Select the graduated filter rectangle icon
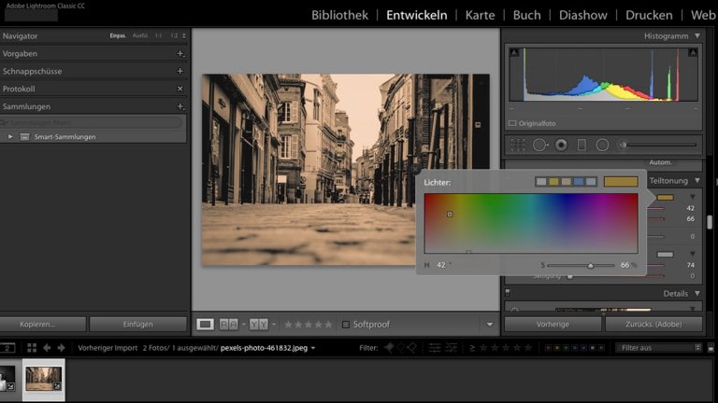Screen dimensions: 718x403 582,145
